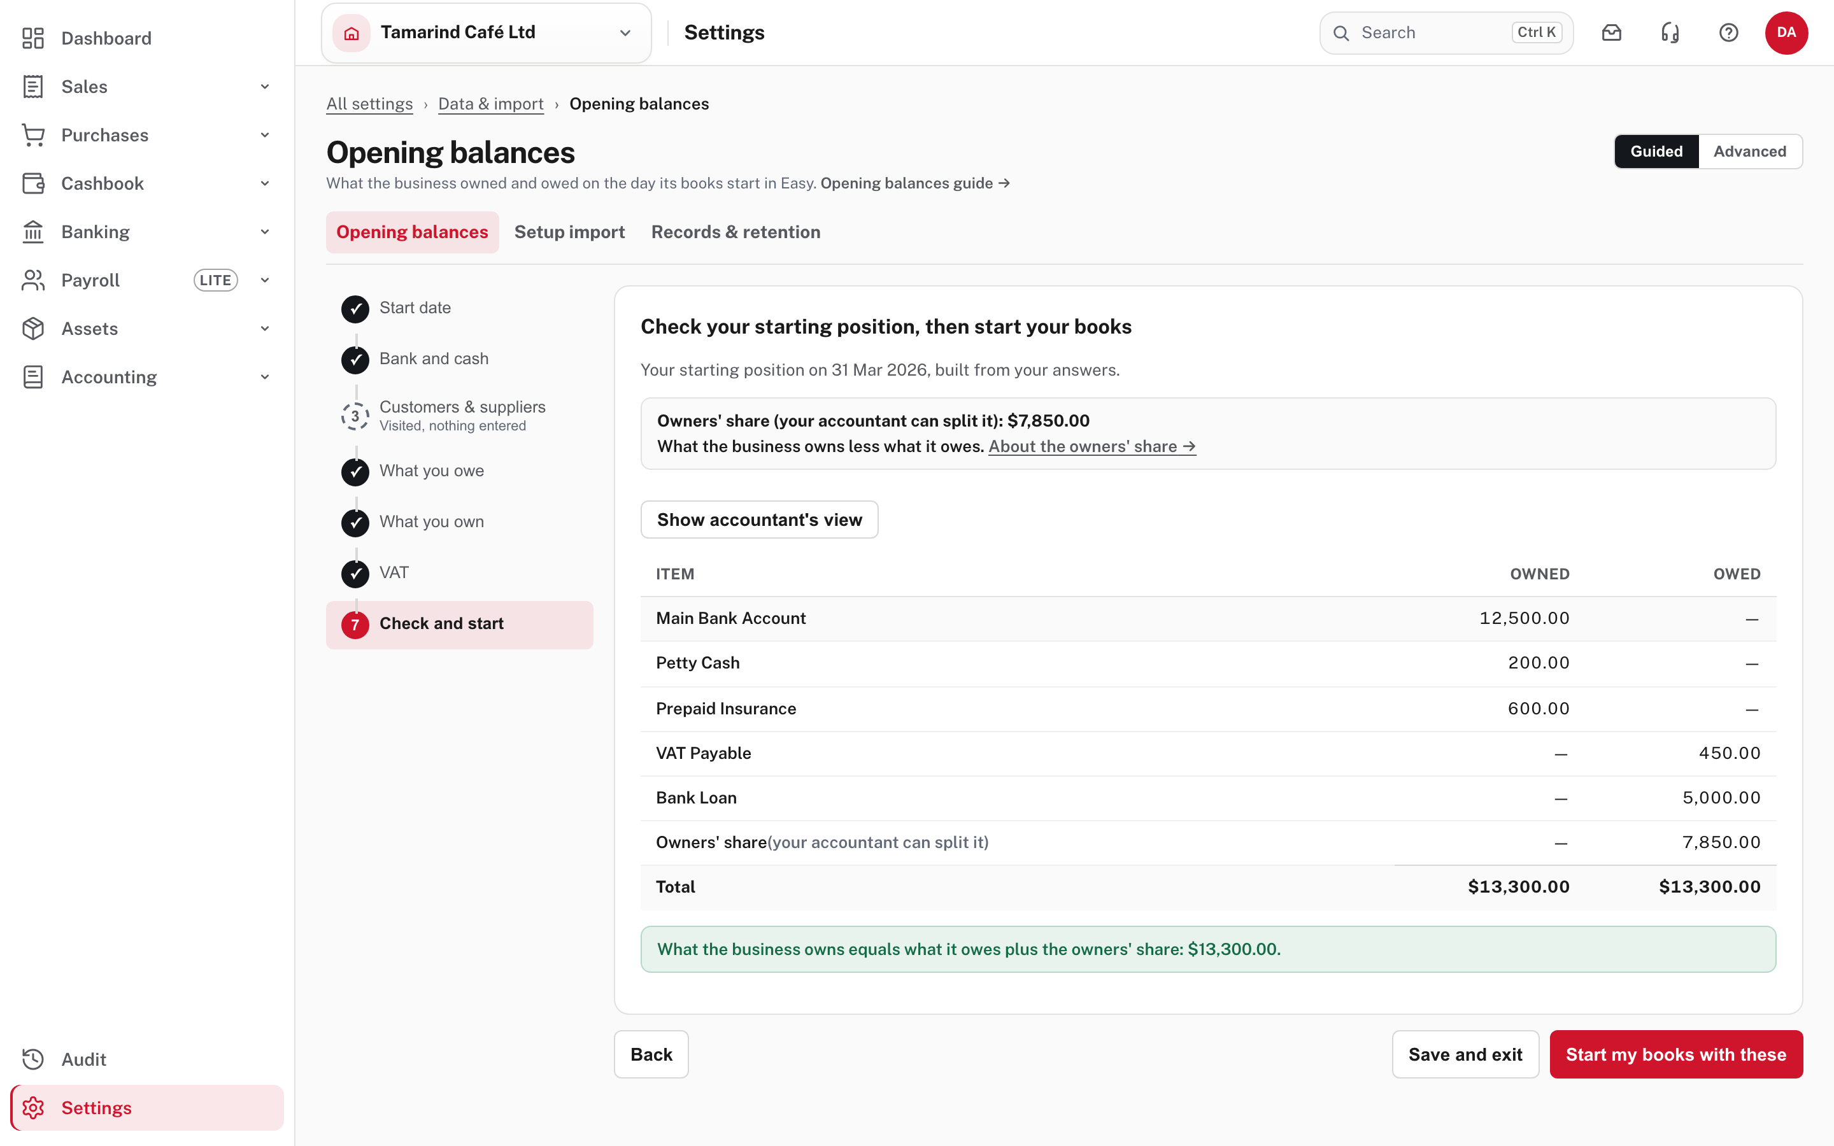Go to All settings breadcrumb
This screenshot has height=1146, width=1834.
[x=369, y=104]
